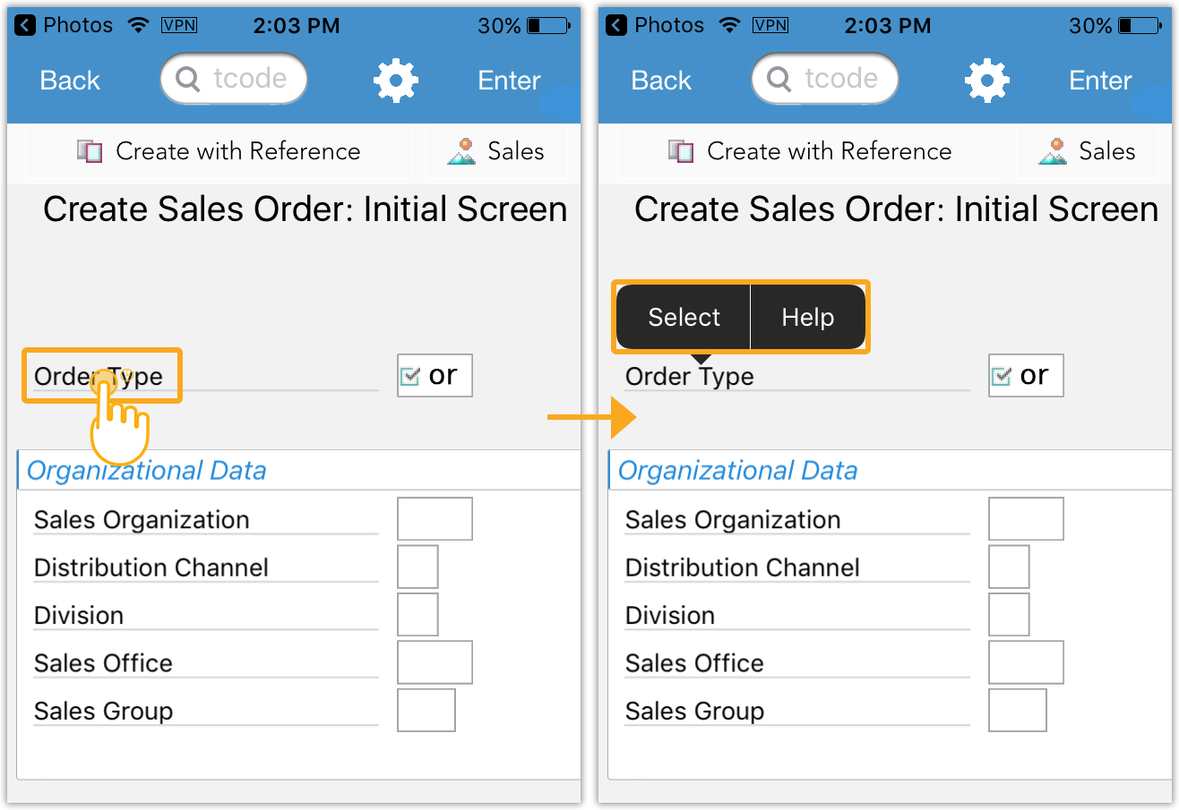Click checkbox icon in right Order Type field
Screen dimensions: 1179x810
pos(1002,376)
